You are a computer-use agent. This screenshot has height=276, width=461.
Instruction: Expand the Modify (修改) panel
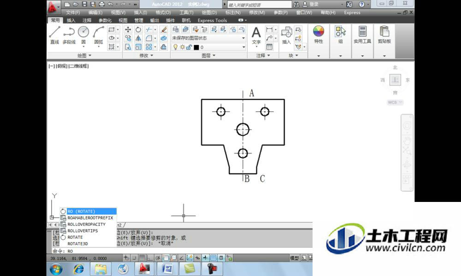point(146,56)
